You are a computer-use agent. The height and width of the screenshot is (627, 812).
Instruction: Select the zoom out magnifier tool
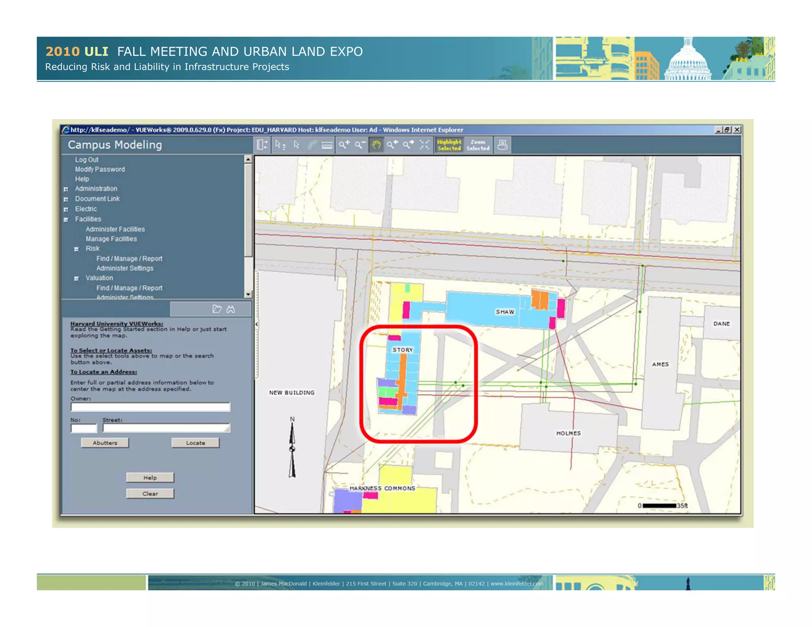coord(360,145)
